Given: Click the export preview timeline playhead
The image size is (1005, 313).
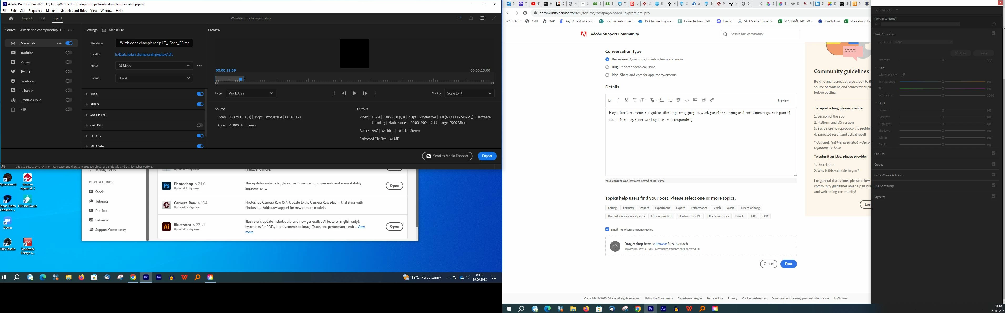Looking at the screenshot, I should click(241, 79).
